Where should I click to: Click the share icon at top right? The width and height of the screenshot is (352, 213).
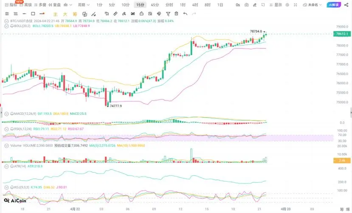[346, 5]
